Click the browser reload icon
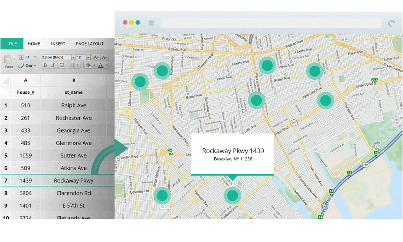Viewport: 403px width, 242px height. coord(391,24)
